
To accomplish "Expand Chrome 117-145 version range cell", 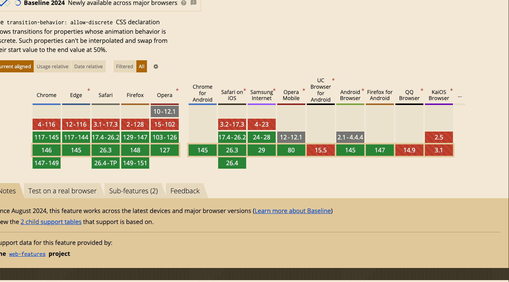I will click(47, 137).
